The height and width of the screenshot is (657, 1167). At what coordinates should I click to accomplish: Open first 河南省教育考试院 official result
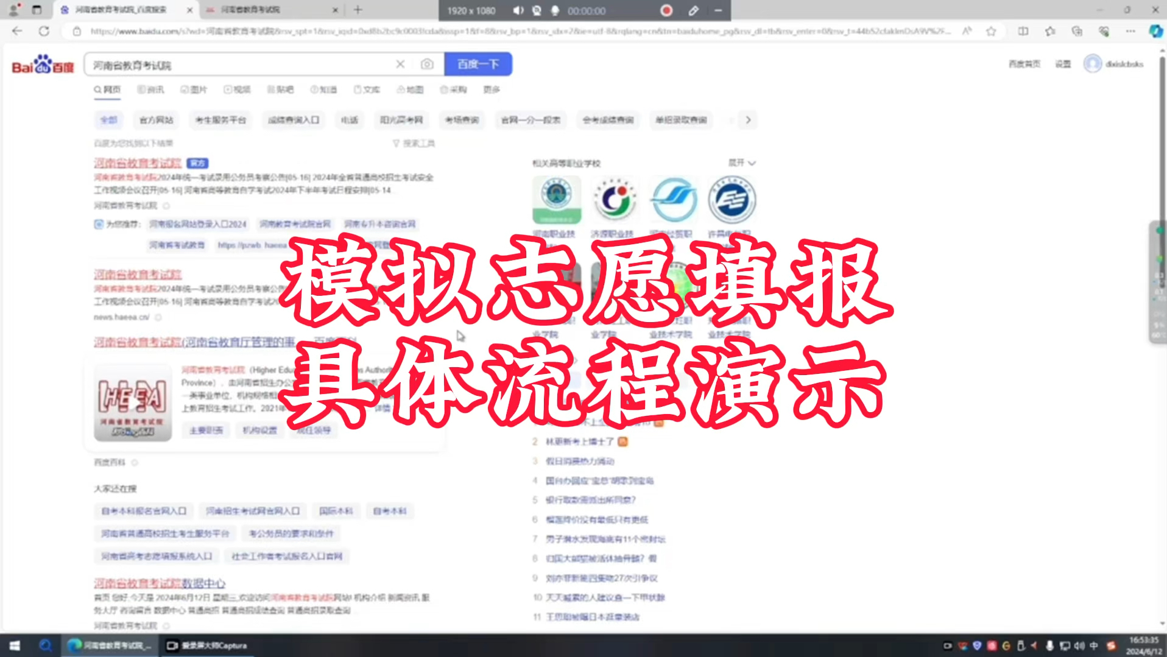click(x=138, y=163)
